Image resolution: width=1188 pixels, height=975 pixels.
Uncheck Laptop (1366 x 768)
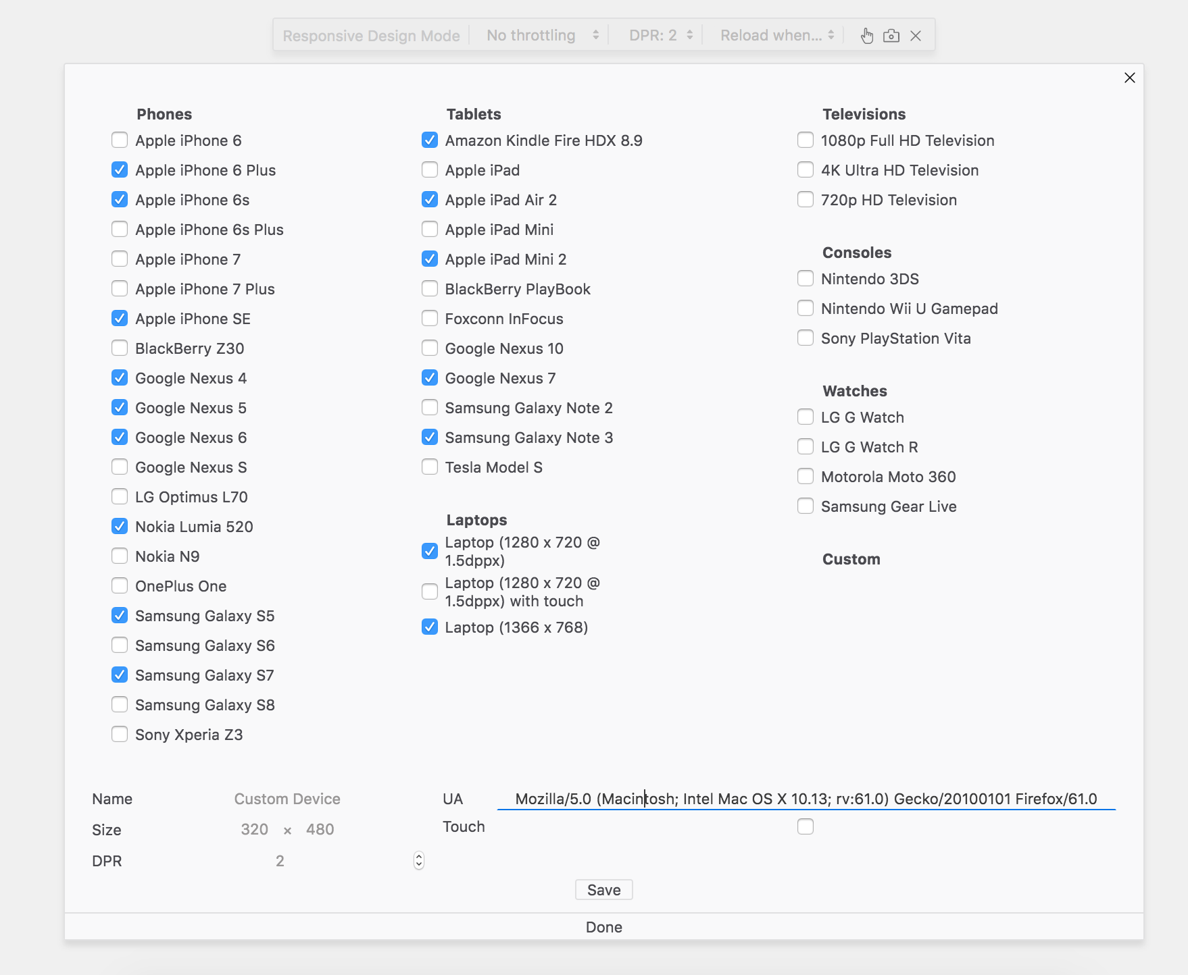[430, 627]
